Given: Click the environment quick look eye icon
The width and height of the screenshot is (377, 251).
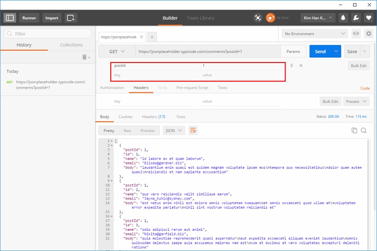Looking at the screenshot, I should 356,34.
